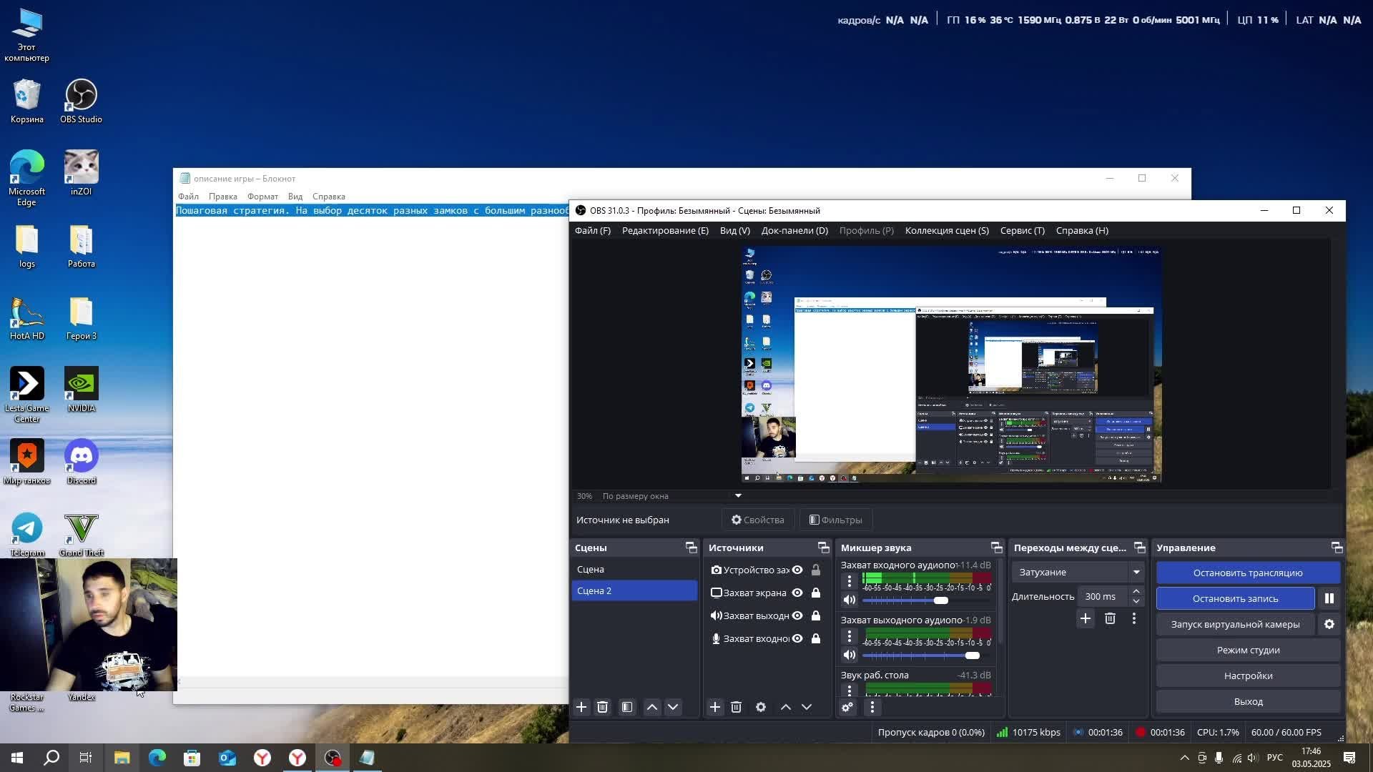
Task: Unlock the Захват выходного source lock
Action: pyautogui.click(x=816, y=615)
